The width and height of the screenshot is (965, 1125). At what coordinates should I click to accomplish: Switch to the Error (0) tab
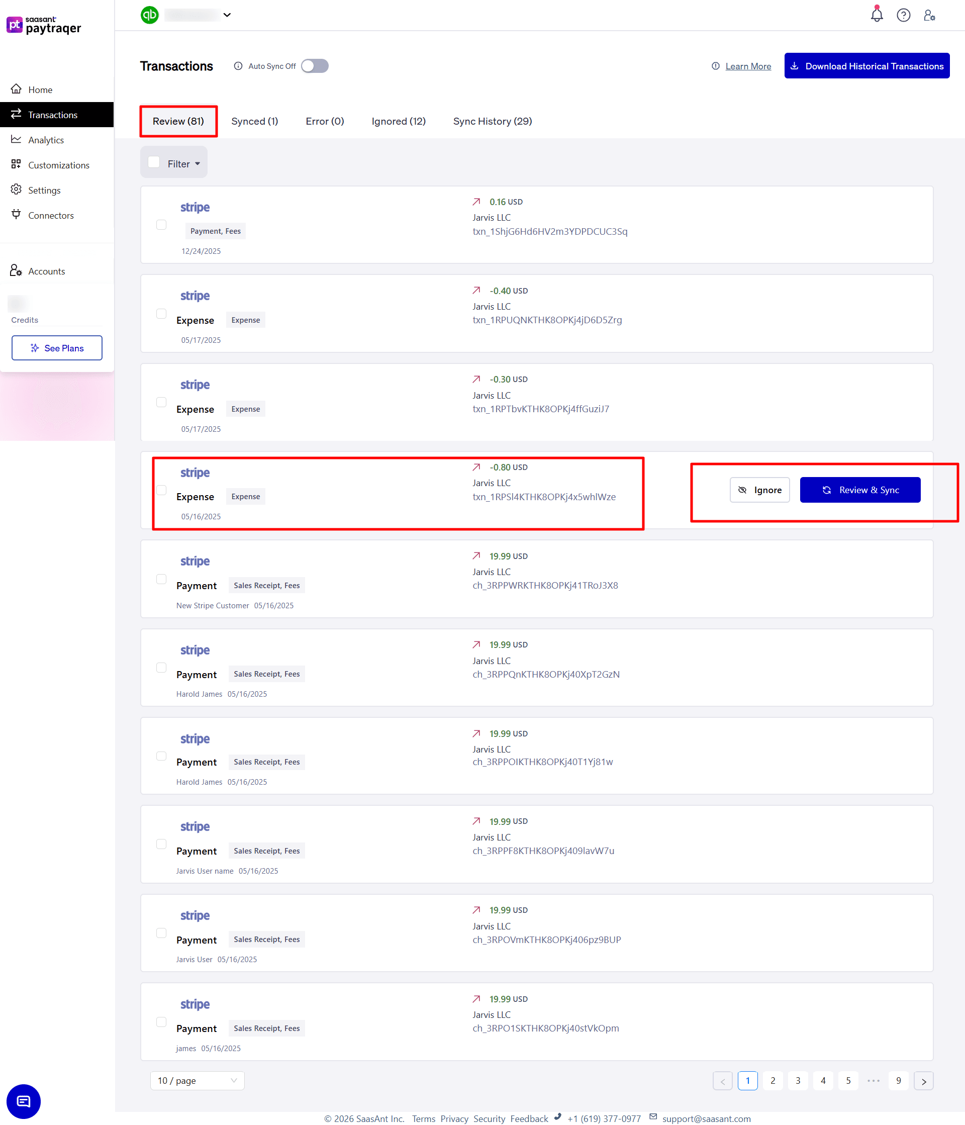(x=325, y=121)
